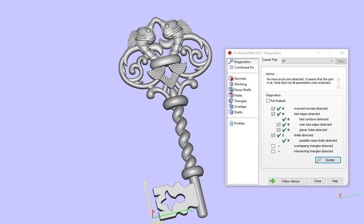Click green checkmark next to bad contours
The image size is (364, 224).
[284, 119]
